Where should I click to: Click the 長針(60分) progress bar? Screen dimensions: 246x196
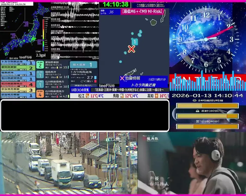[207, 116]
